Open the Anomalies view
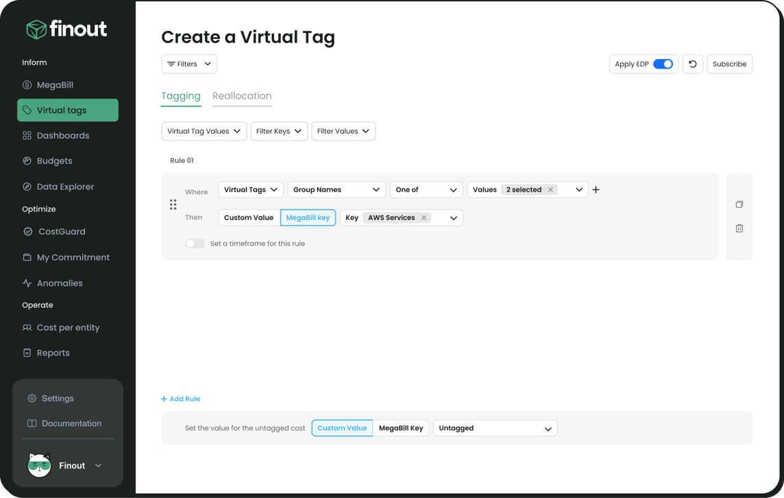784x498 pixels. 62,282
